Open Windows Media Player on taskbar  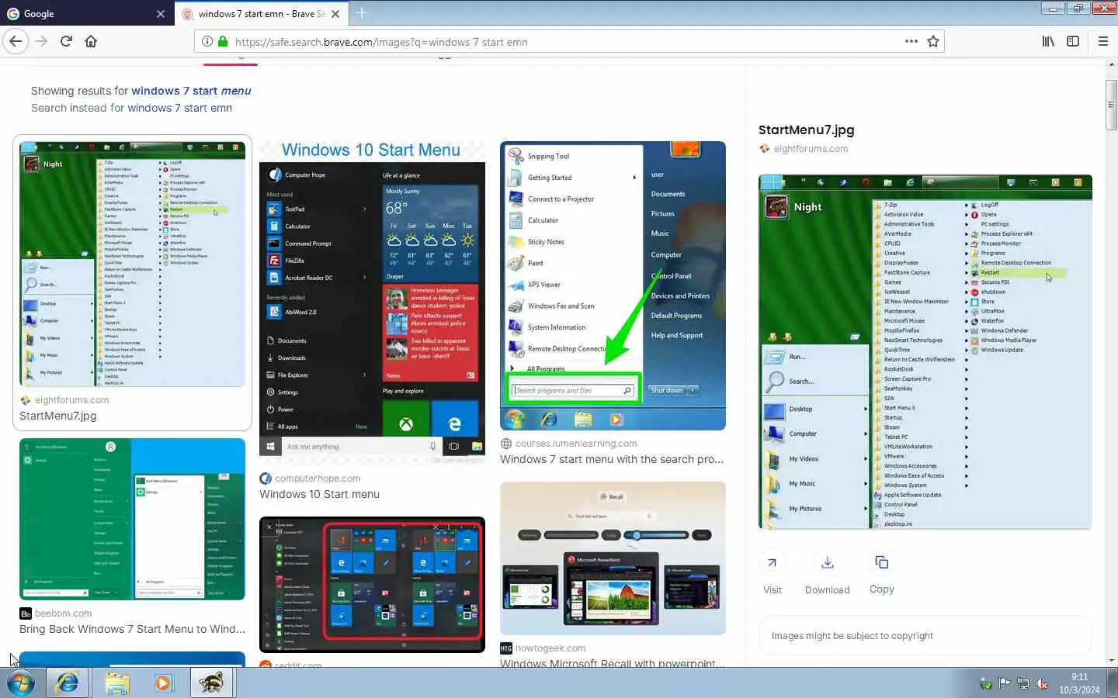163,682
